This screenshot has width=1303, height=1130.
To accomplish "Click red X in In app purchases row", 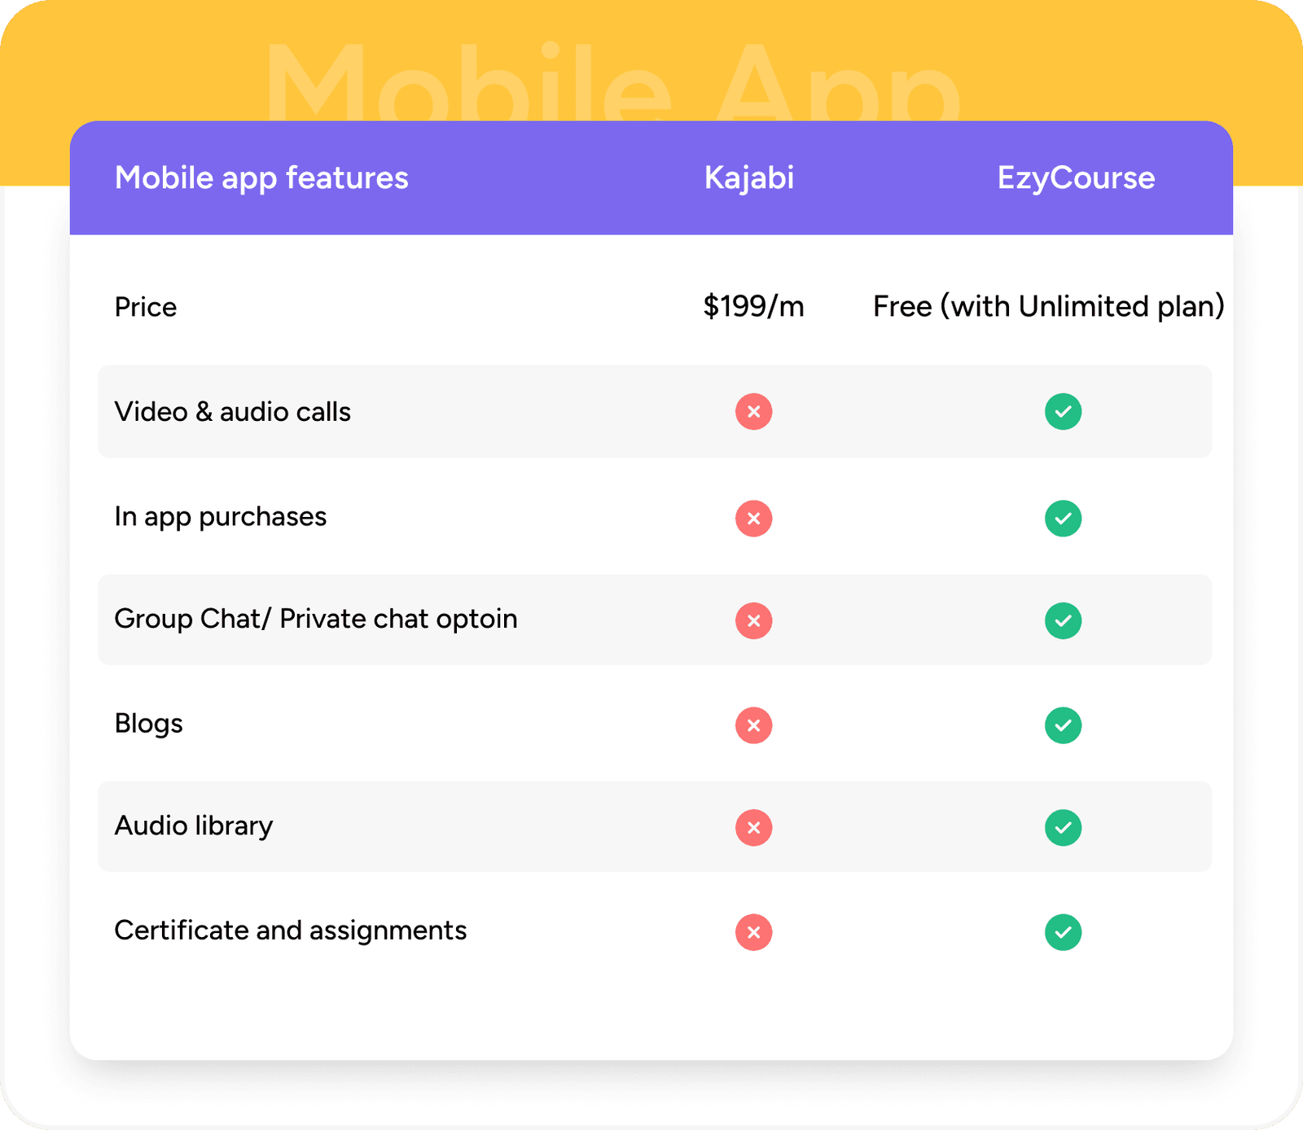I will 753,519.
